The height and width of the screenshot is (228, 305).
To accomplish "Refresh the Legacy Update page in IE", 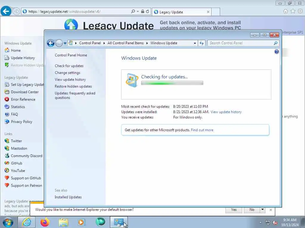I will [147, 12].
